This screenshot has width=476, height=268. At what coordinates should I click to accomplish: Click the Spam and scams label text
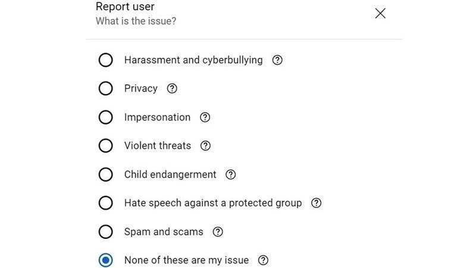click(164, 232)
